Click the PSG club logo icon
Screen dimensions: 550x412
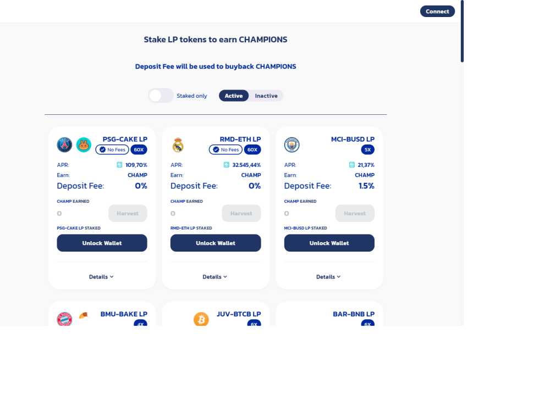click(64, 144)
